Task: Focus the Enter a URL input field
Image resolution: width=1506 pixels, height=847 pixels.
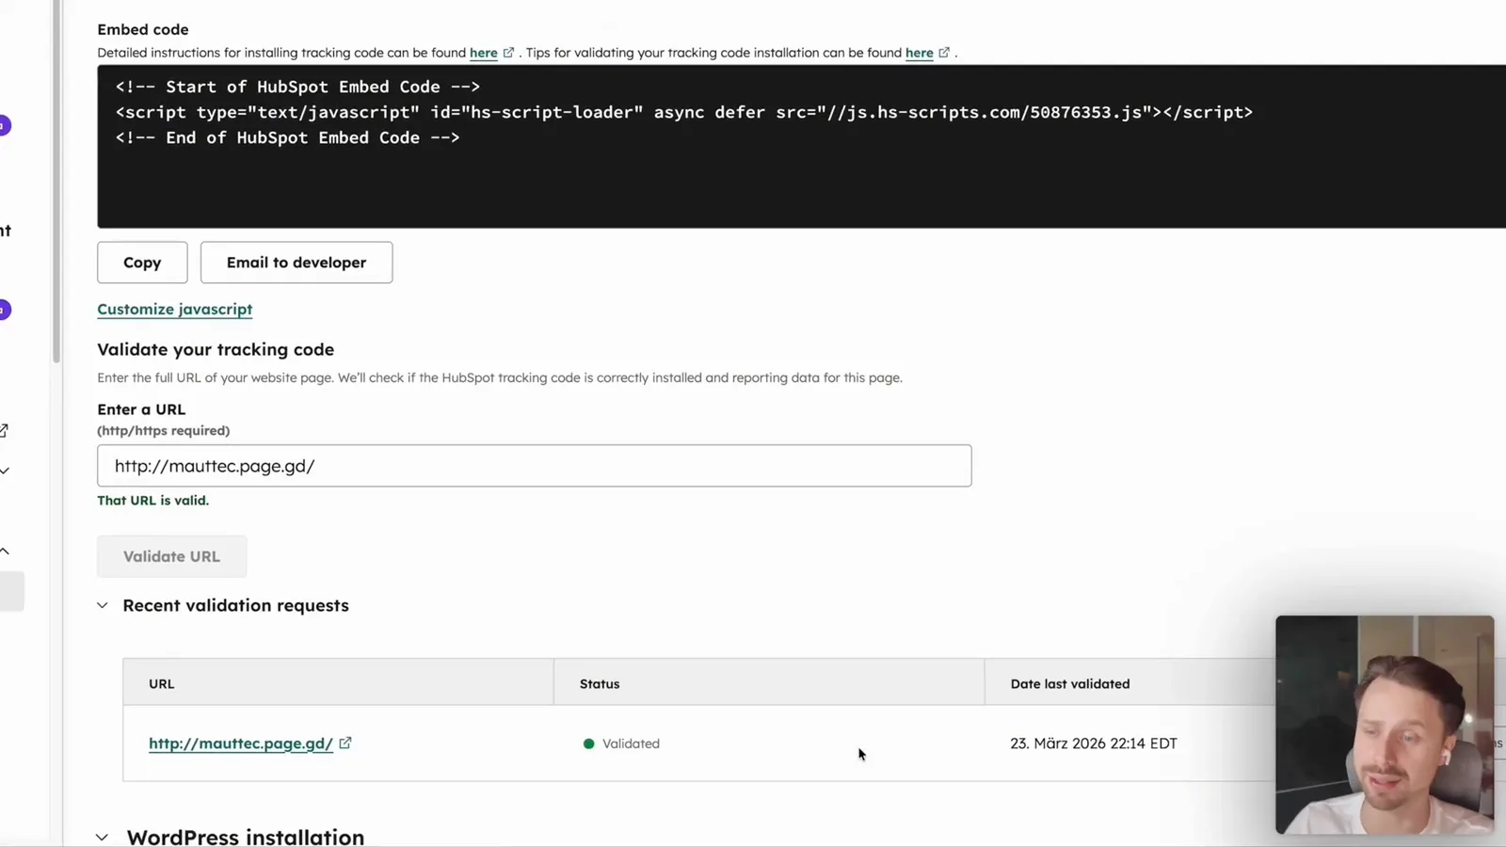Action: tap(535, 466)
